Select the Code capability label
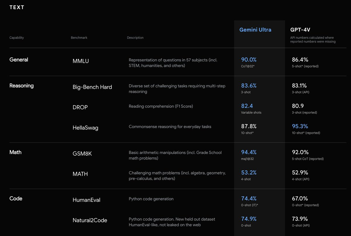Viewport: 351px width, 236px height. (16, 198)
